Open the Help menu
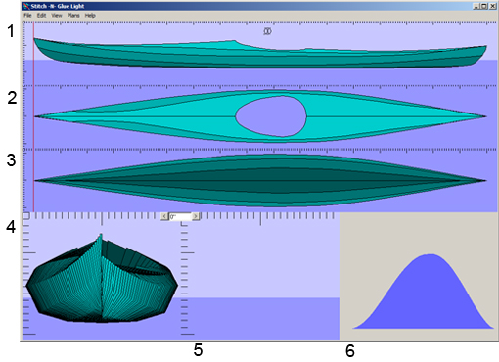The height and width of the screenshot is (362, 499). [x=90, y=16]
